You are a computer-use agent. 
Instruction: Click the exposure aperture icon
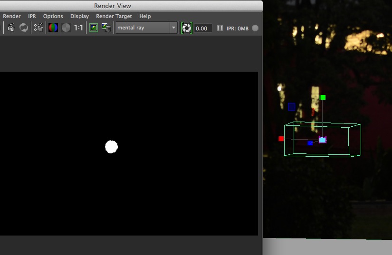[187, 28]
